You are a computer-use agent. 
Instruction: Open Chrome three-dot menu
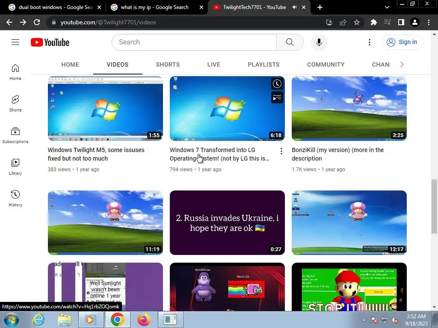pyautogui.click(x=429, y=22)
